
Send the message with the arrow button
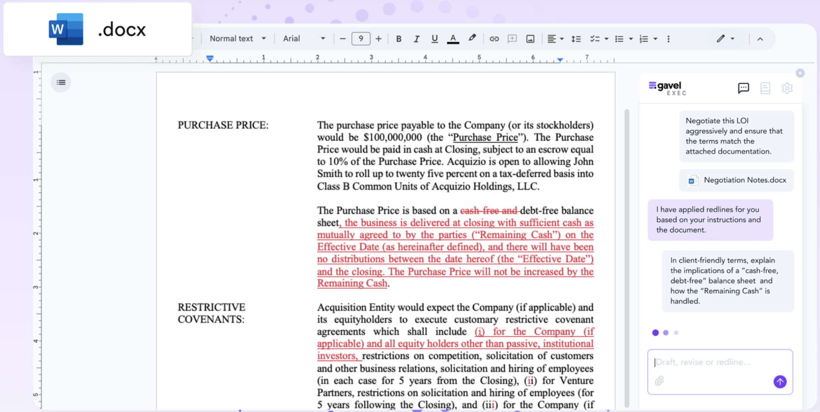pyautogui.click(x=779, y=381)
